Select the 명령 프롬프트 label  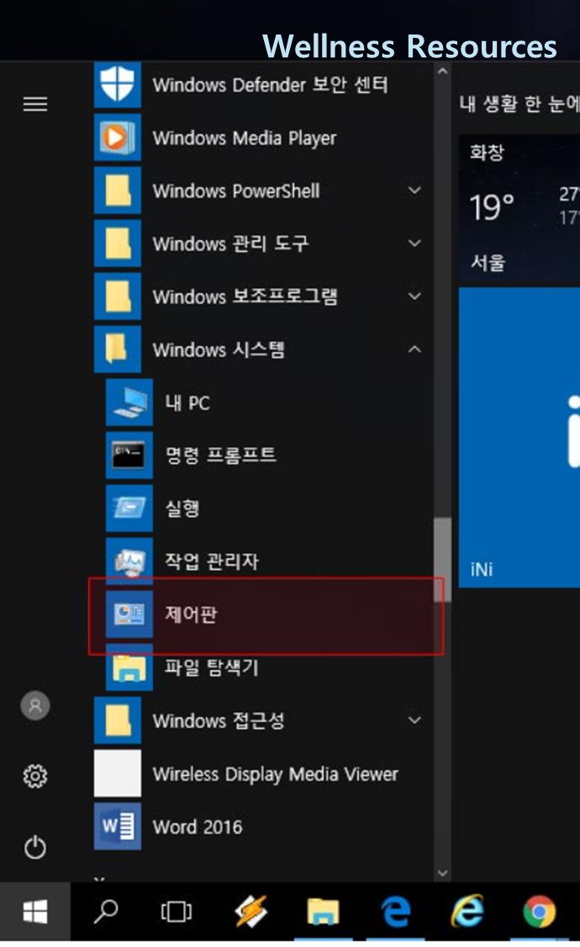pos(221,455)
